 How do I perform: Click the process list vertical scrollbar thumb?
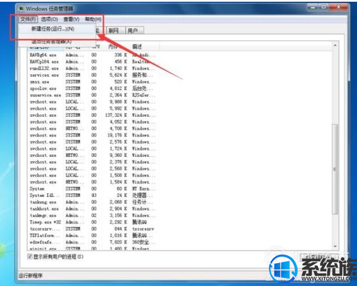[335, 169]
